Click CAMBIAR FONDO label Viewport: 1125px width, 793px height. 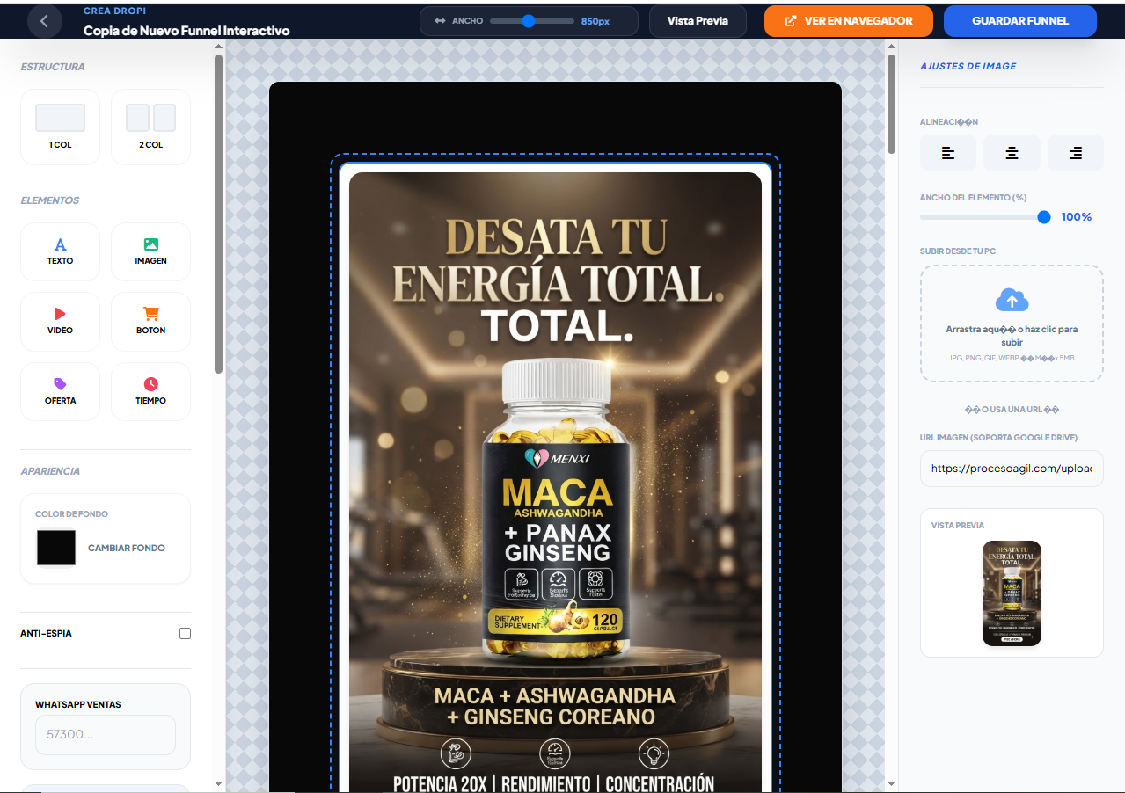pyautogui.click(x=127, y=548)
